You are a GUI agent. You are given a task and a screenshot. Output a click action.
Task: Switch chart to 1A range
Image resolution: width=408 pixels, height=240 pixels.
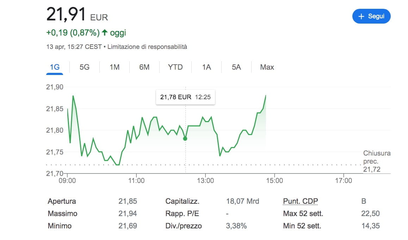coord(206,67)
